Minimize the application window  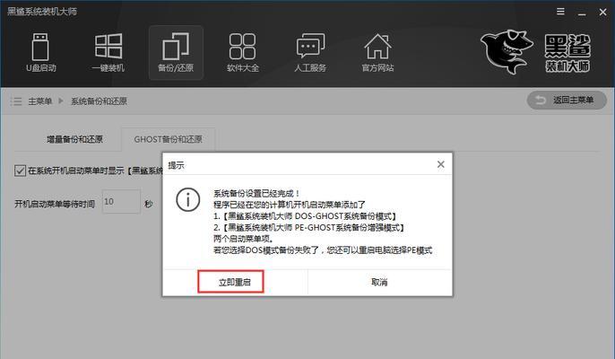pos(582,13)
